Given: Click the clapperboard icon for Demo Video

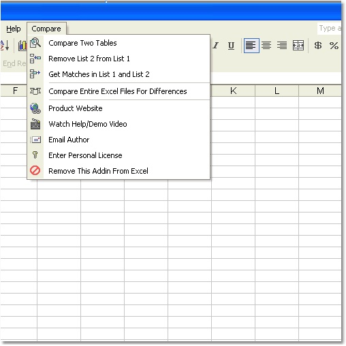Looking at the screenshot, I should click(x=35, y=124).
